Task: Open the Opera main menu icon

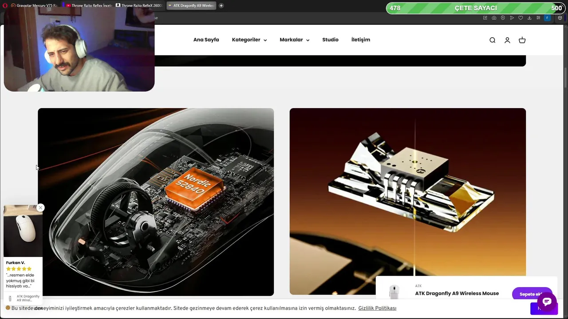Action: [x=5, y=6]
